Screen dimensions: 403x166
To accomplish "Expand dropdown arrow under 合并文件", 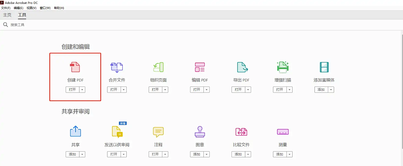I will (124, 90).
